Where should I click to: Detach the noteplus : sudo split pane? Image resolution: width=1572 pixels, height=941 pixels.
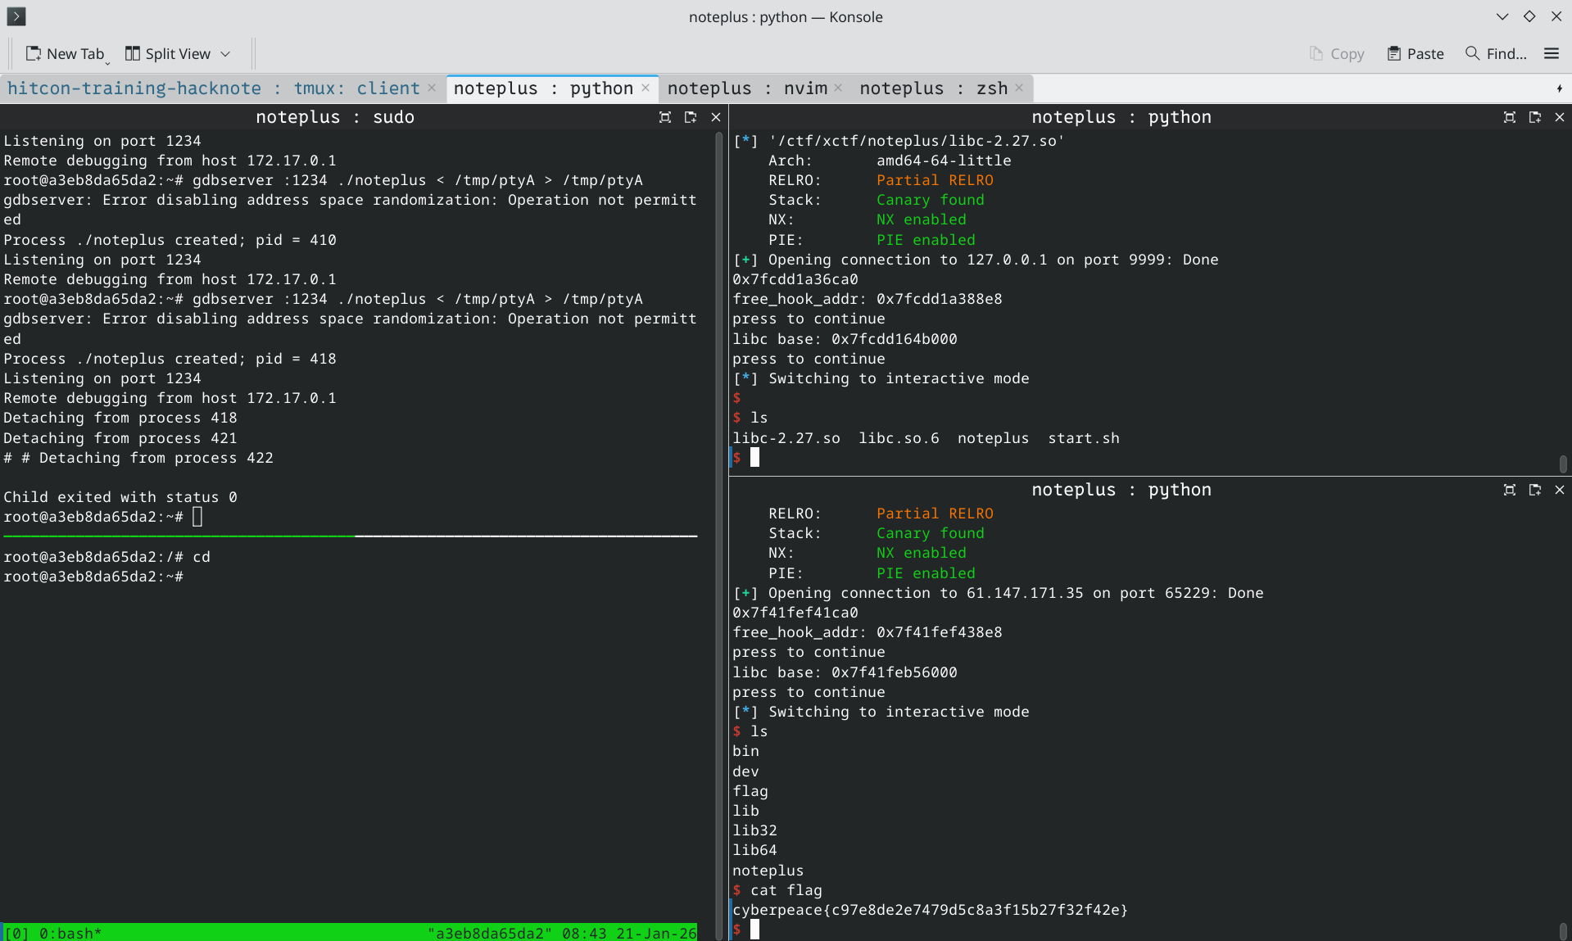tap(691, 117)
